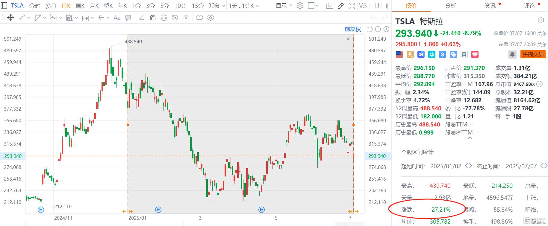Step the start date 2025/01/02 arrows

click(x=468, y=166)
